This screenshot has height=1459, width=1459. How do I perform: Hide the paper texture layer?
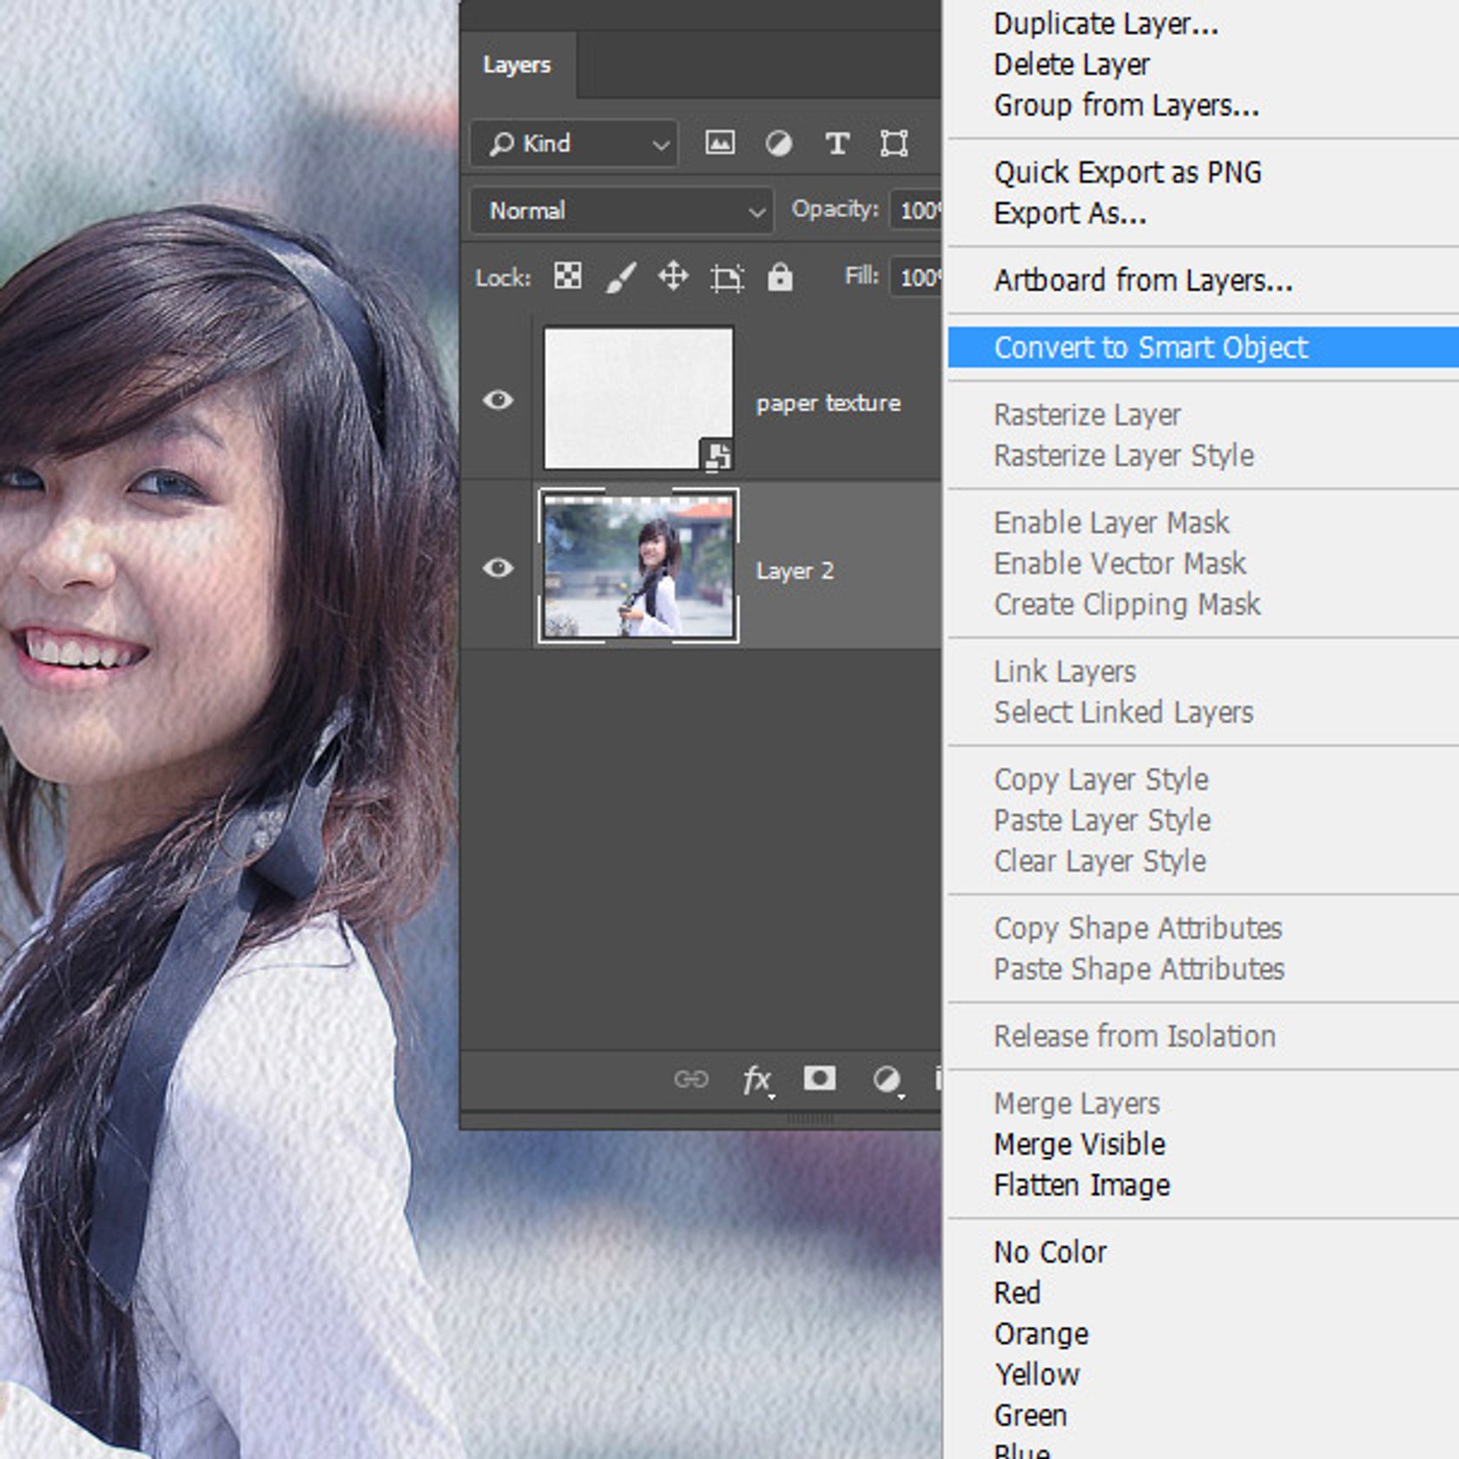(x=499, y=399)
